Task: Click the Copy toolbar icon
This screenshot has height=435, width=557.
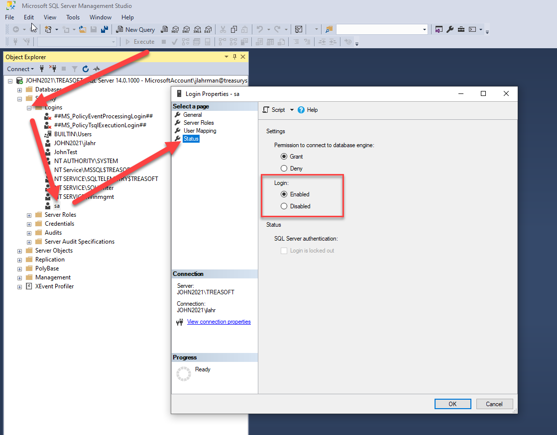Action: tap(234, 29)
